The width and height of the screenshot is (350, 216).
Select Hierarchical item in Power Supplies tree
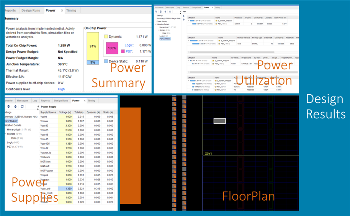pos(14,129)
